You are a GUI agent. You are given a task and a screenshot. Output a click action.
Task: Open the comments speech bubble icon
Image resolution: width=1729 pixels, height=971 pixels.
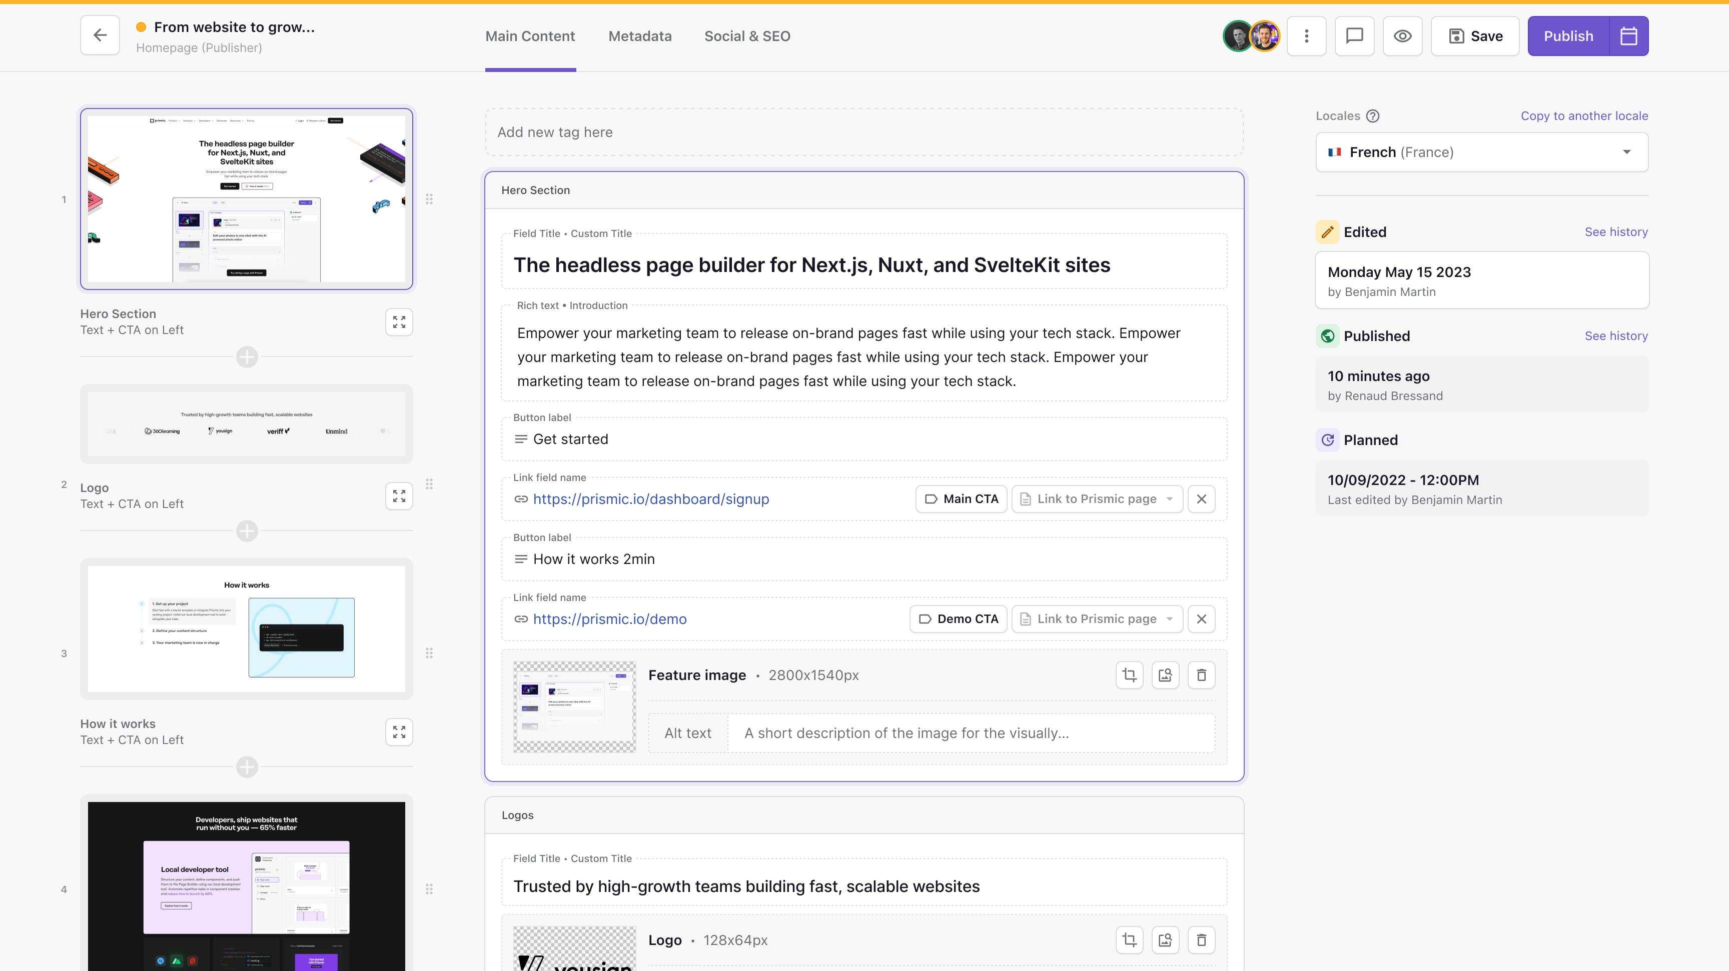(1354, 35)
